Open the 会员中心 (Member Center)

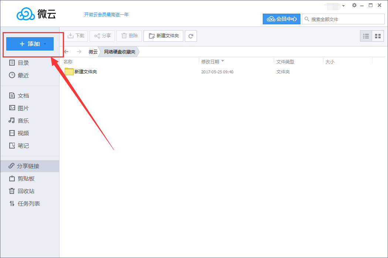[282, 18]
